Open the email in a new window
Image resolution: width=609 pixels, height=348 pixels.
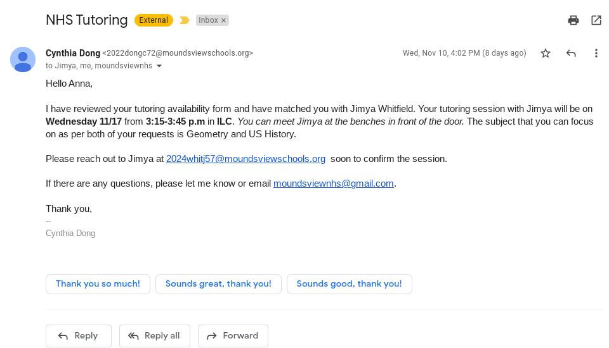[x=596, y=20]
